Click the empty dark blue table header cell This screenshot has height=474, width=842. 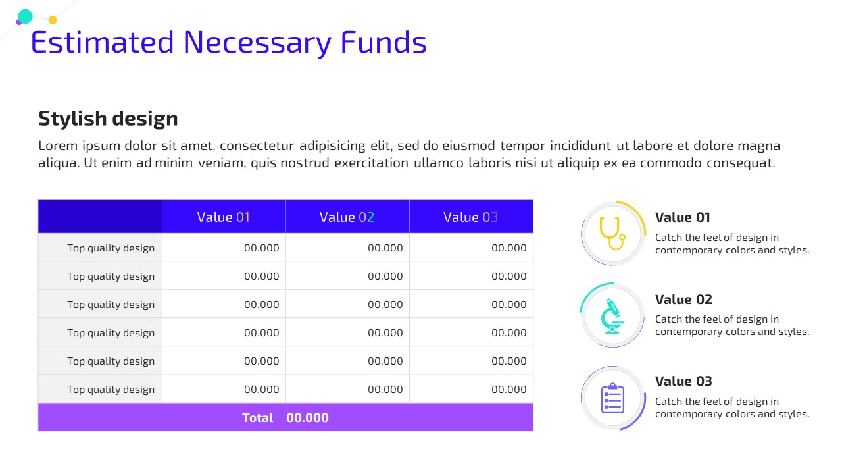100,217
